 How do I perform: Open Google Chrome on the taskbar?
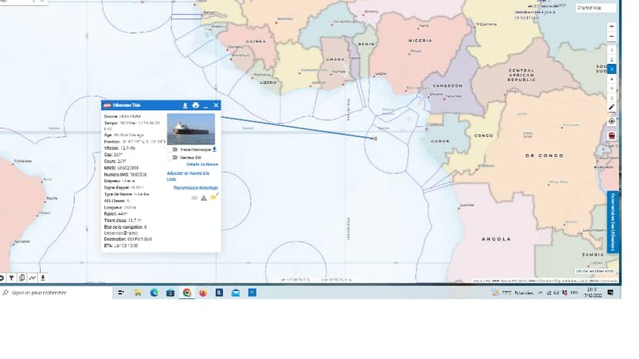pyautogui.click(x=187, y=293)
